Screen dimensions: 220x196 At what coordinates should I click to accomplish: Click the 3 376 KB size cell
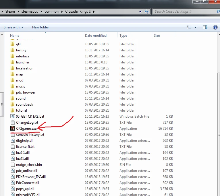click(166, 189)
